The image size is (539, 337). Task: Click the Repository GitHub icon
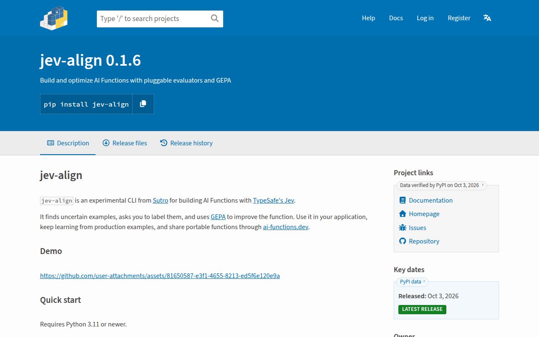coord(403,241)
